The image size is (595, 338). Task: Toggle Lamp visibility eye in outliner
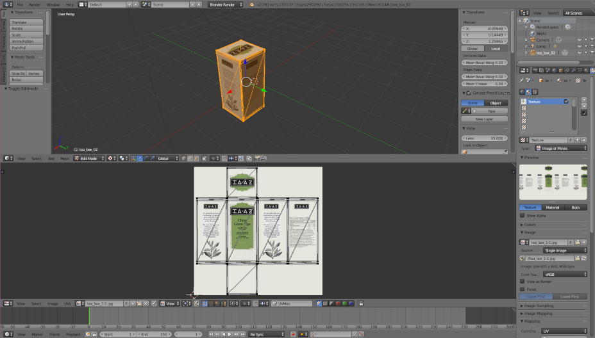(x=580, y=46)
